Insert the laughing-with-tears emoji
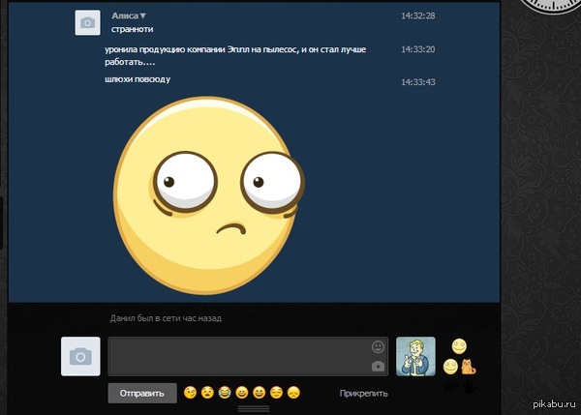Screen dimensions: 581x415 [x=225, y=393]
